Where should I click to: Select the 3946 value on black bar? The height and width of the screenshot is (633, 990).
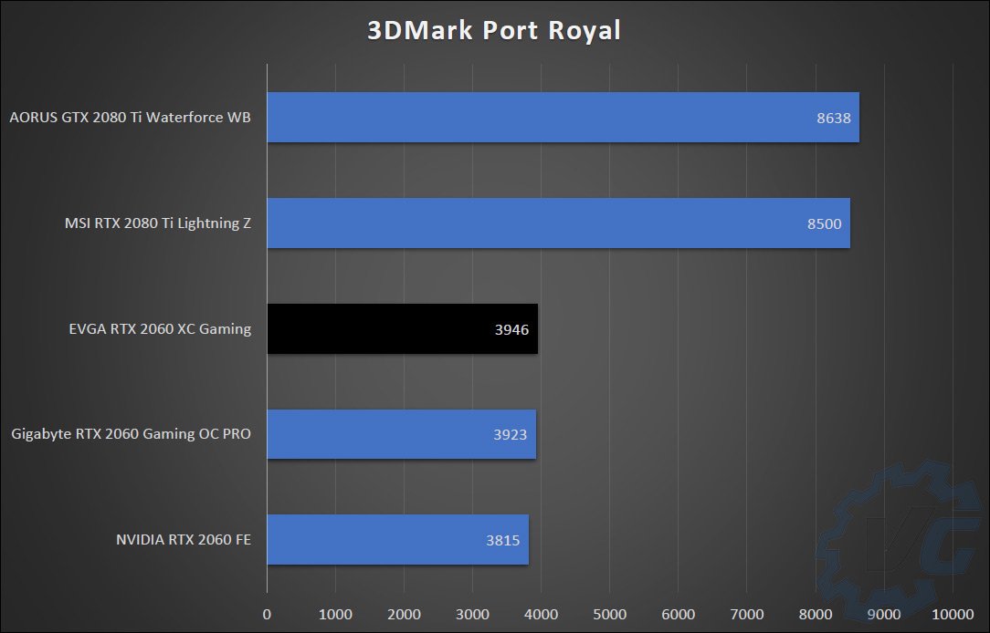[x=511, y=330]
